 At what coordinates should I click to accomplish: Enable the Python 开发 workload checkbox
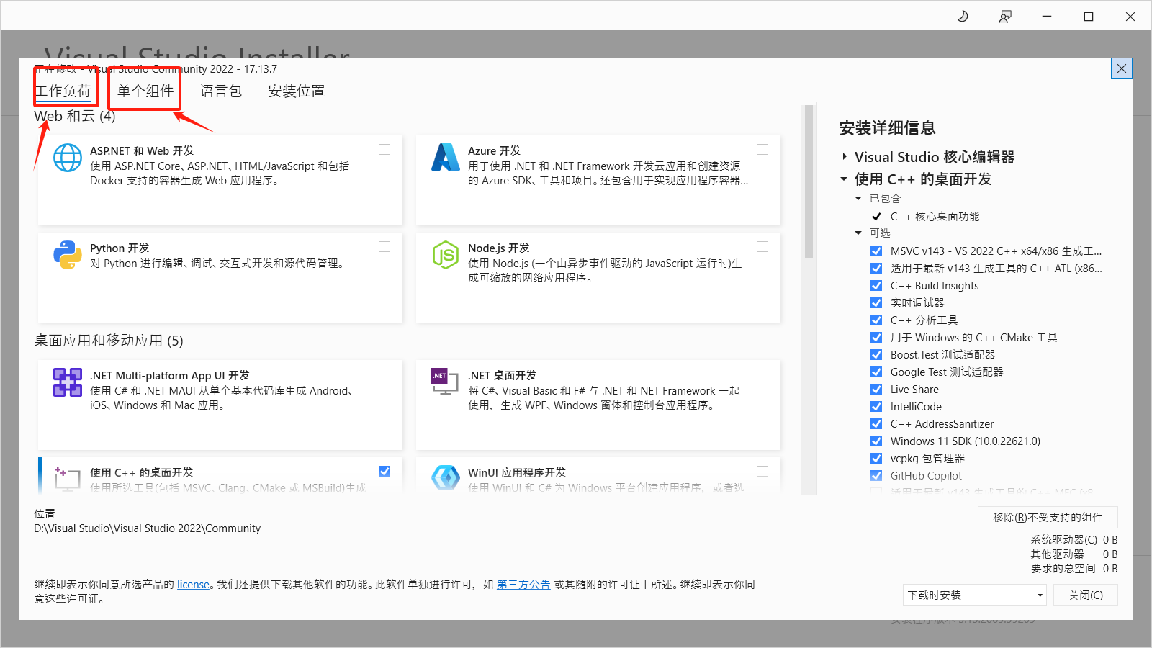tap(384, 247)
